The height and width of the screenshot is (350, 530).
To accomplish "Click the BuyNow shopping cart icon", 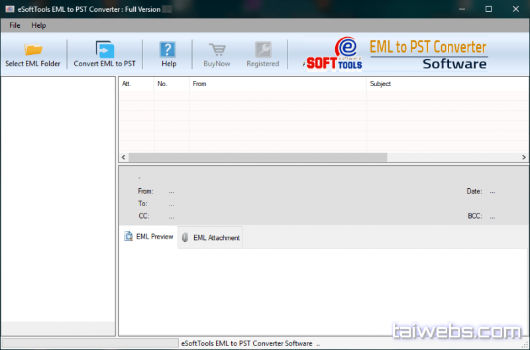I will [217, 50].
